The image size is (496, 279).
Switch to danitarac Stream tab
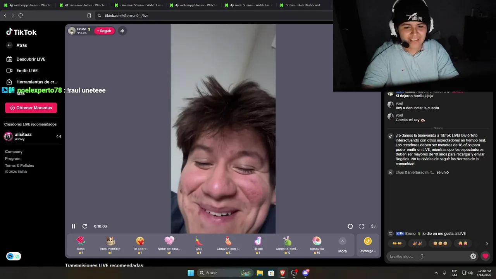coord(138,5)
